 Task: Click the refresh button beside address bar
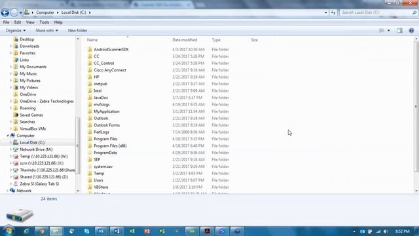tap(333, 12)
